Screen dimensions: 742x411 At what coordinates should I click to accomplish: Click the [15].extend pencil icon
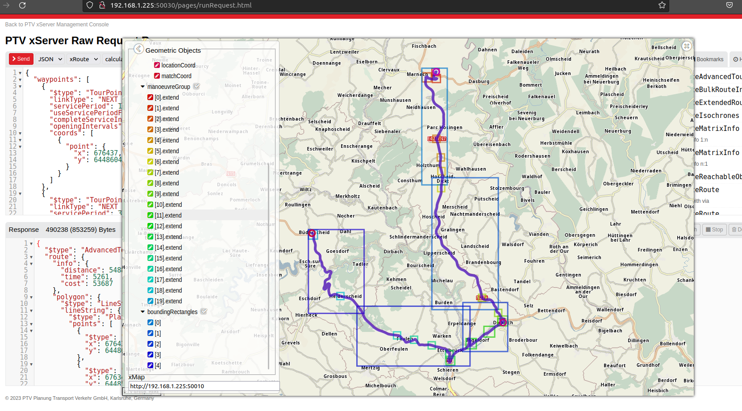click(x=150, y=258)
